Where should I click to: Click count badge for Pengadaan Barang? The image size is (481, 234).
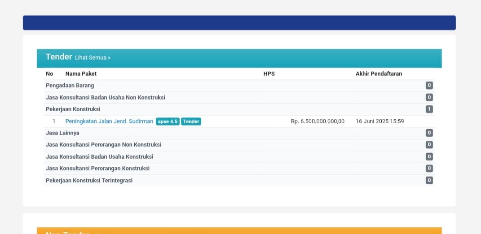tap(429, 86)
